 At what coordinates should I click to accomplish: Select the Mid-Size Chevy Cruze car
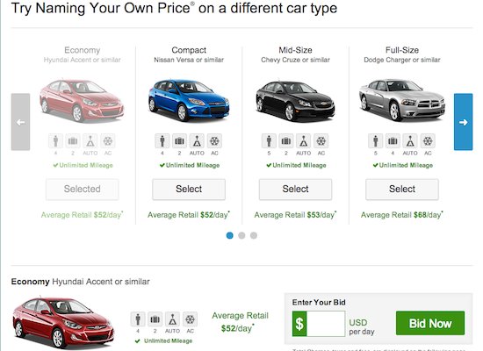[295, 189]
